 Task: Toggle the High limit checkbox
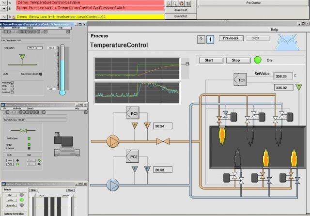[12, 86]
